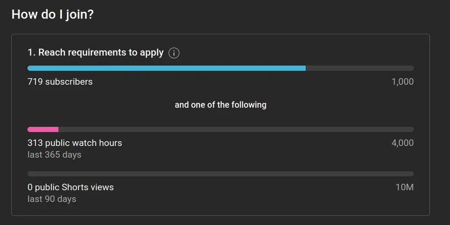Image resolution: width=450 pixels, height=225 pixels.
Task: Click the "0 public Shorts views" label
Action: coord(70,187)
